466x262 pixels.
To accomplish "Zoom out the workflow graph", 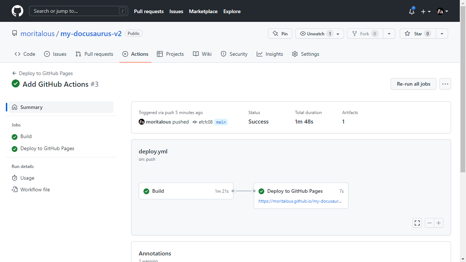I will [x=430, y=223].
